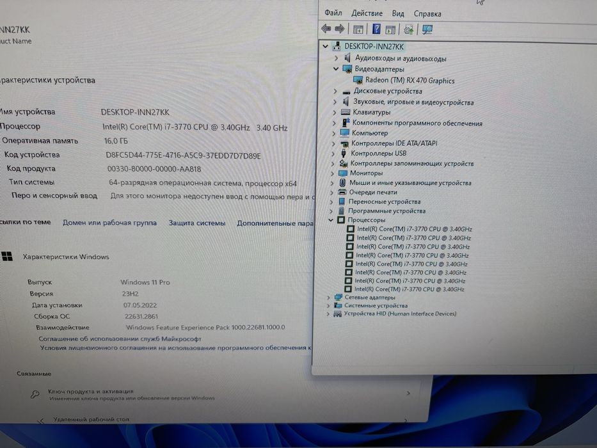The image size is (597, 448).
Task: Click the icon beside Контроллеры запоминающих устройств
Action: (x=344, y=163)
